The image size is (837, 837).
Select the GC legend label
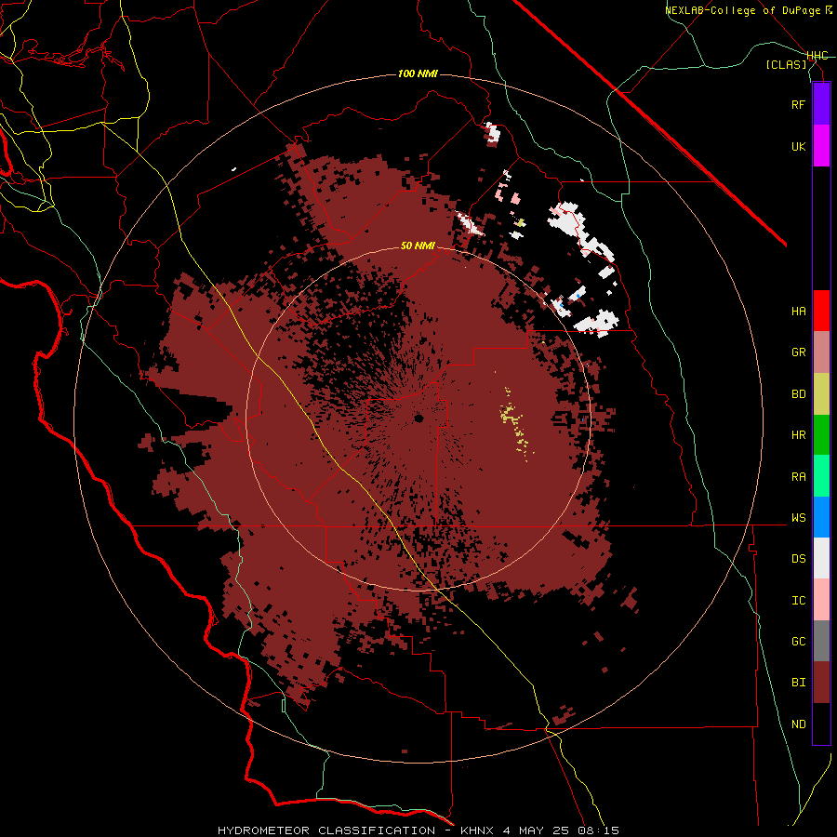798,642
